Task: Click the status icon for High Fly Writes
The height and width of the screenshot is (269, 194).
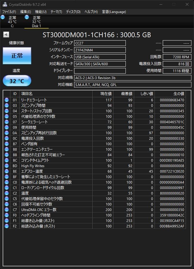Action: (7, 166)
